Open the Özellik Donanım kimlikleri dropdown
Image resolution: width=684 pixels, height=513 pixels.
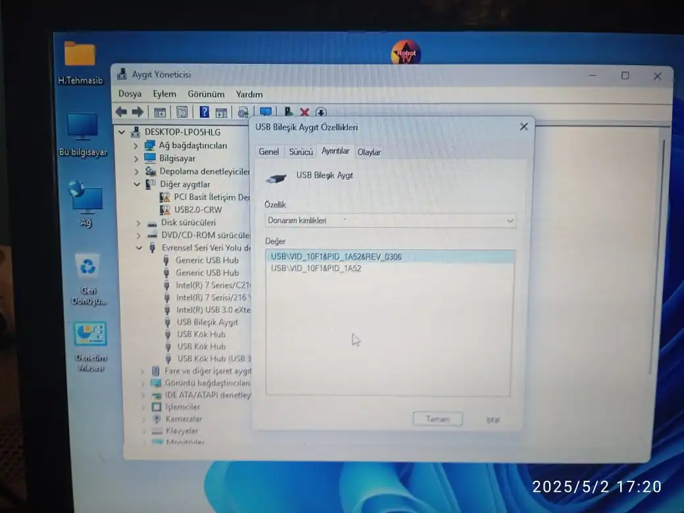click(390, 221)
